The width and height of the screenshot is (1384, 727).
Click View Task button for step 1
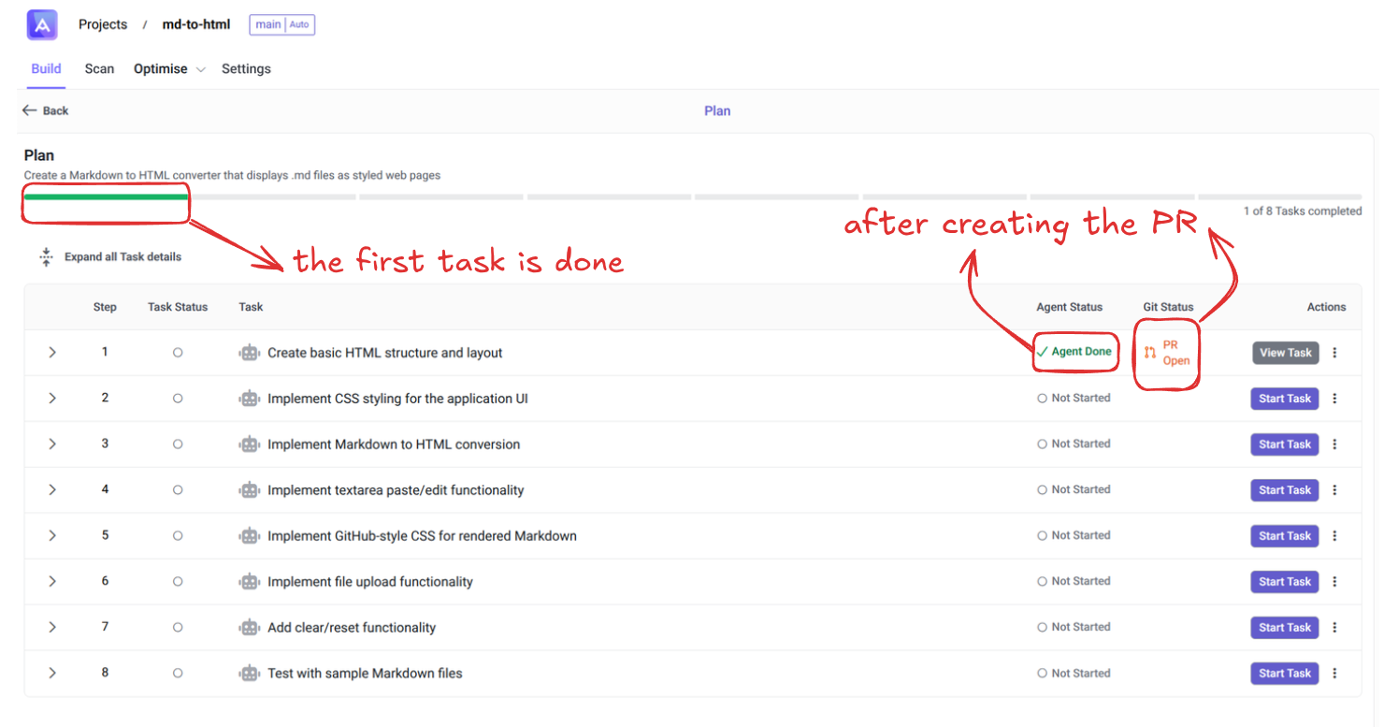click(1285, 353)
